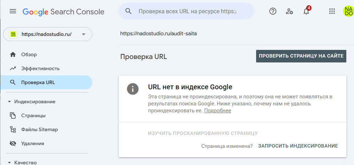Click the Google Search Console logo
The image size is (354, 165).
pos(63,12)
